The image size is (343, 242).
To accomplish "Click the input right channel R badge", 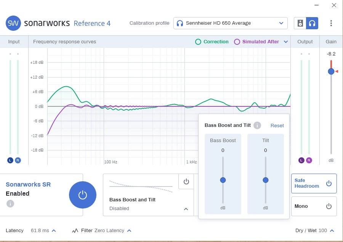I will [18, 160].
